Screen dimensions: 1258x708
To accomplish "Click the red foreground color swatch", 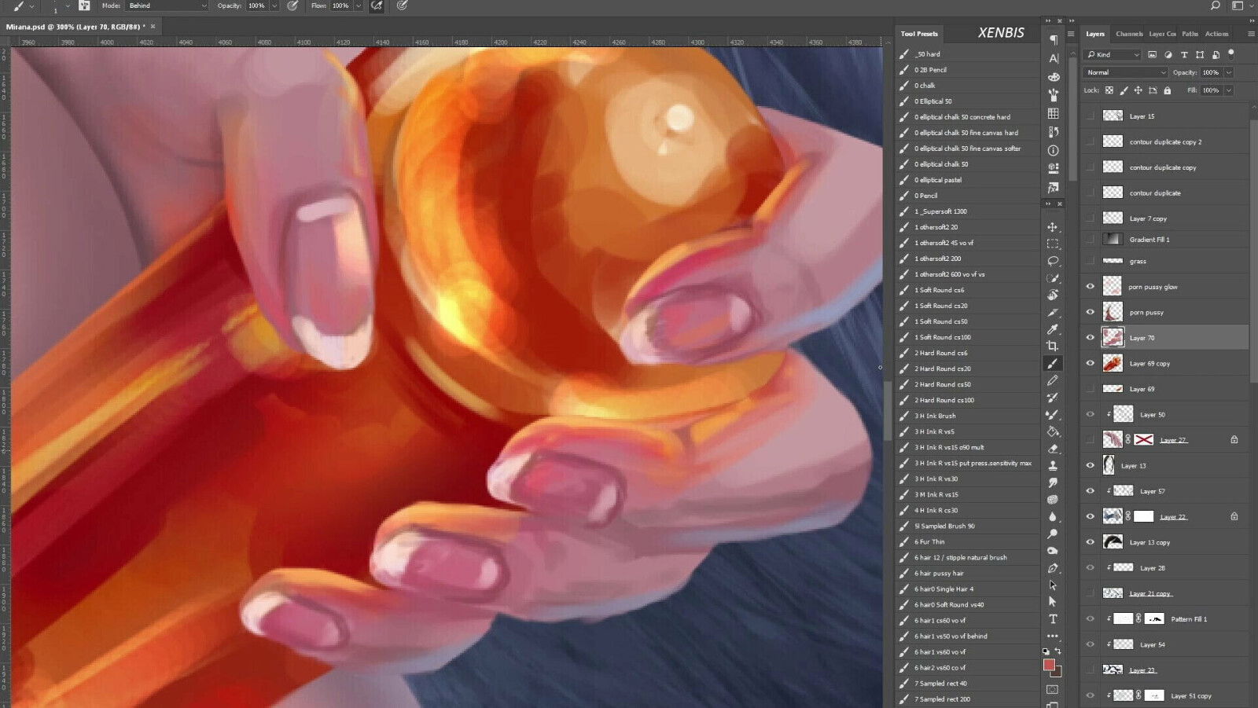I will (x=1049, y=665).
